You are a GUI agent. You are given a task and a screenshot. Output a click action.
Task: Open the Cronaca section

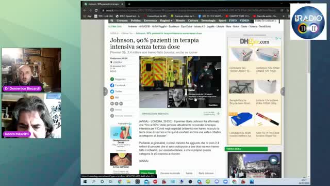(x=122, y=21)
